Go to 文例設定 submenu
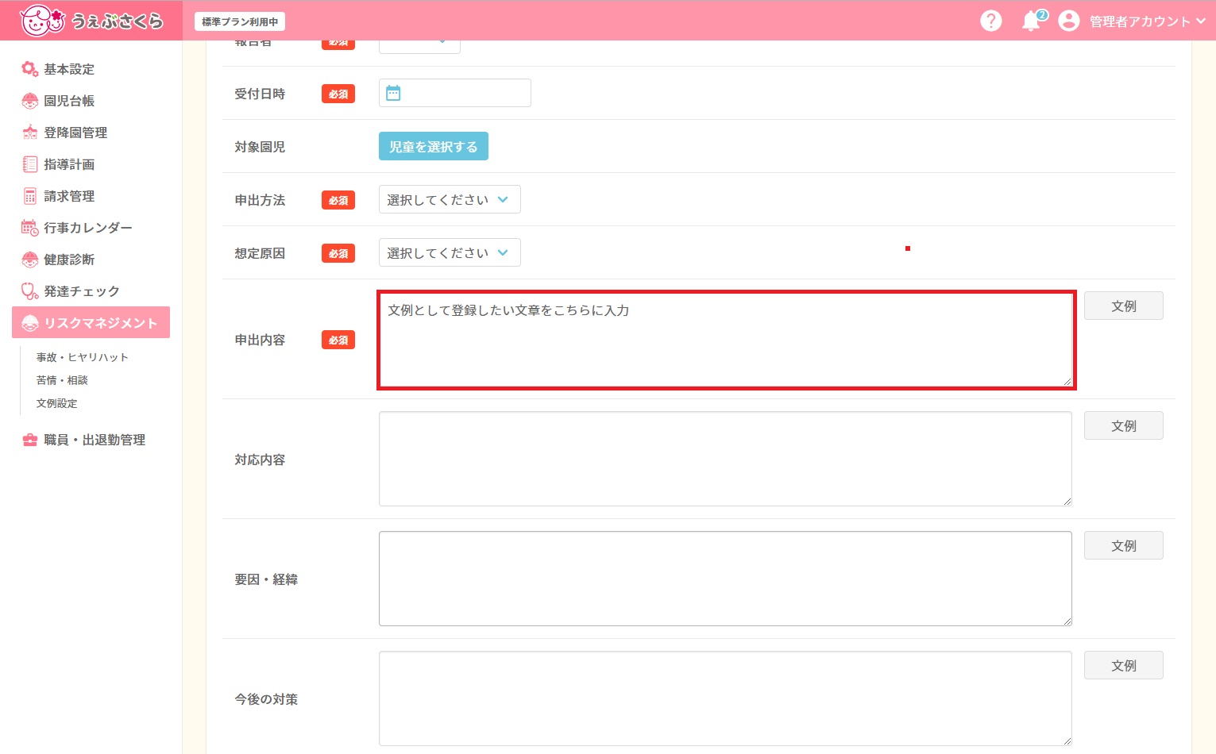 [56, 403]
